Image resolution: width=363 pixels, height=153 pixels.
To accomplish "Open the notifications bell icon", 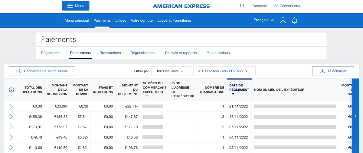I will tap(294, 20).
